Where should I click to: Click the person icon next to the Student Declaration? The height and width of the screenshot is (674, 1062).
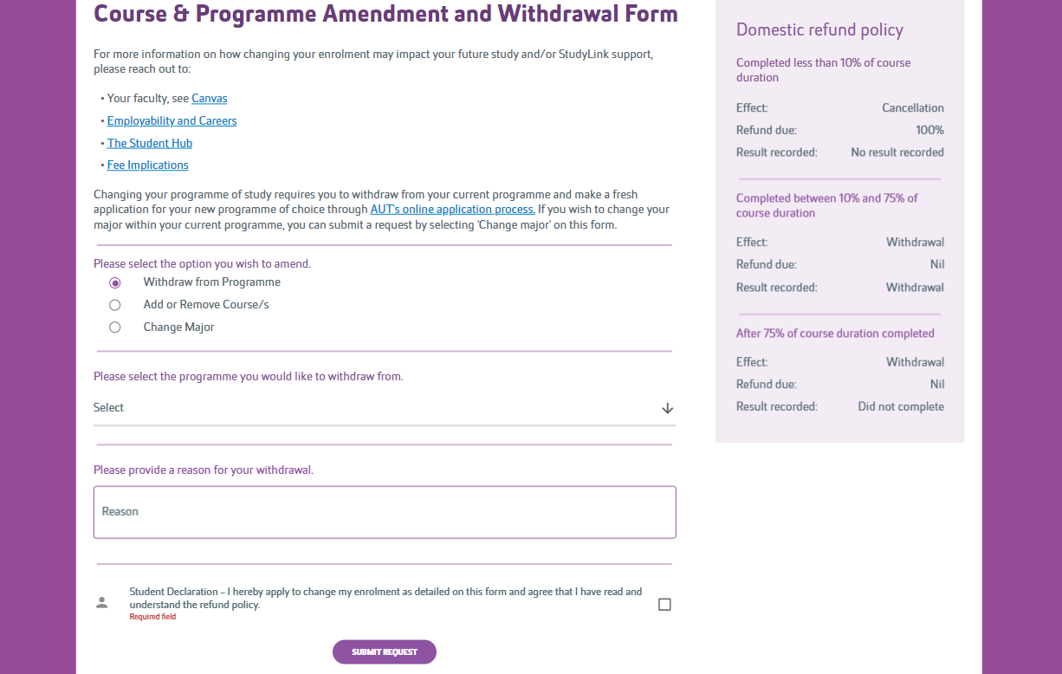[102, 602]
